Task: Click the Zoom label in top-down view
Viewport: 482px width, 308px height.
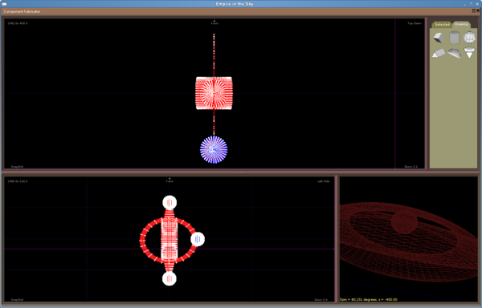Action: (x=411, y=167)
